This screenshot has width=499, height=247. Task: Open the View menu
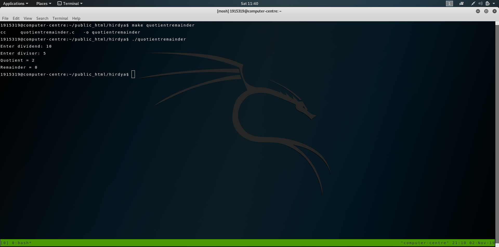[x=28, y=18]
